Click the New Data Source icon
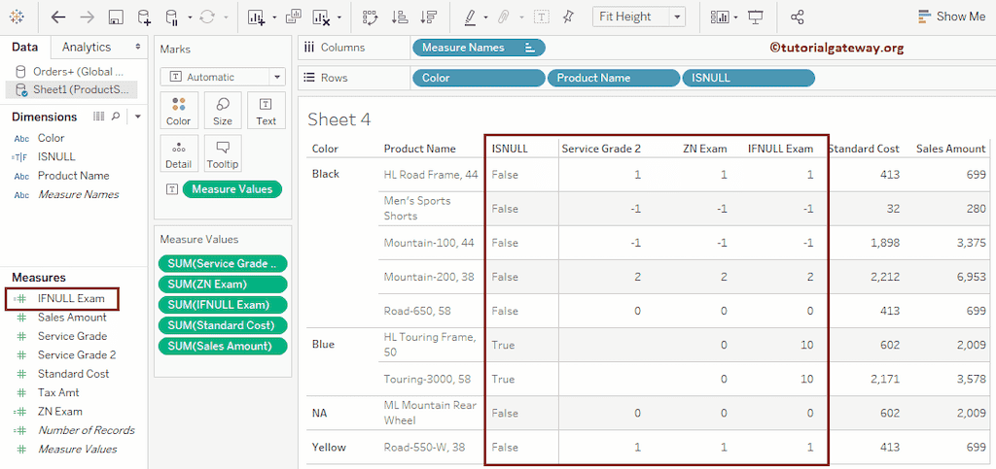The height and width of the screenshot is (469, 996). tap(144, 17)
